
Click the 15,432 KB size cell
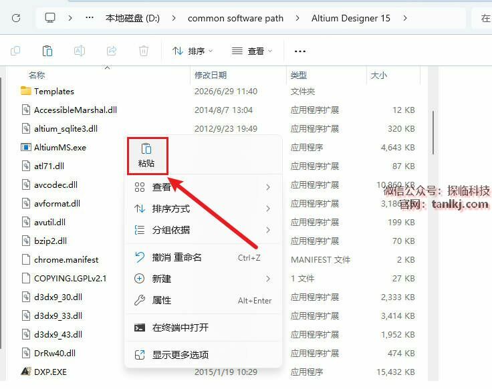(x=396, y=372)
